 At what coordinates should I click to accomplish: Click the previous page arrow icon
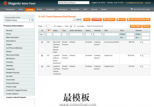44,26
